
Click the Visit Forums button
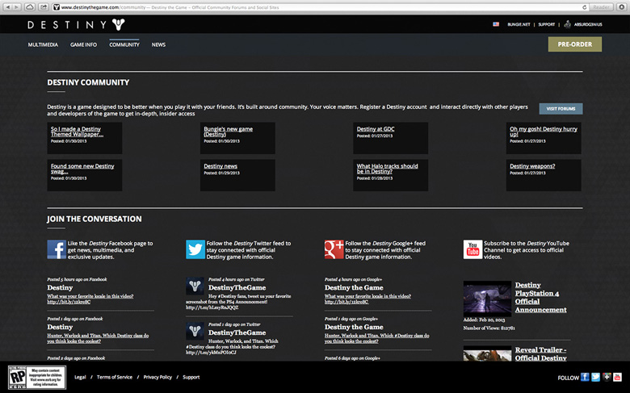[561, 108]
